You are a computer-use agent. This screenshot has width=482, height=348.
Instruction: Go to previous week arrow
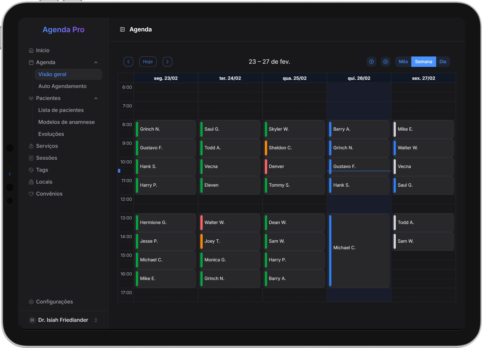pos(128,62)
